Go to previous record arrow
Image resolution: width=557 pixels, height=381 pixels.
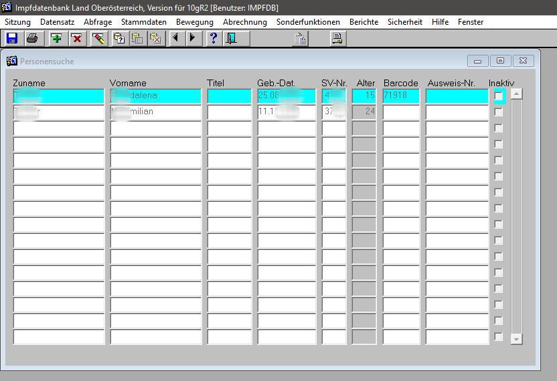tap(175, 38)
